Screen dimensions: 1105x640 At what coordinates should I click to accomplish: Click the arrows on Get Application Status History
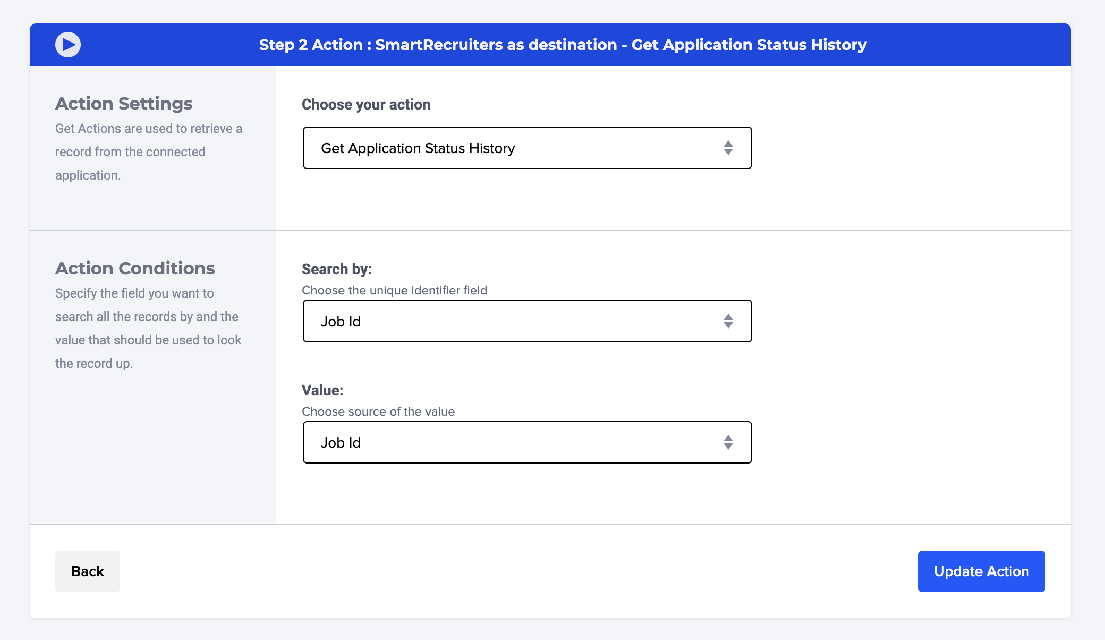click(728, 148)
